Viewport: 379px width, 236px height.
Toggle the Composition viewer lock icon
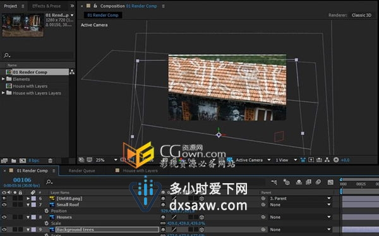point(95,6)
